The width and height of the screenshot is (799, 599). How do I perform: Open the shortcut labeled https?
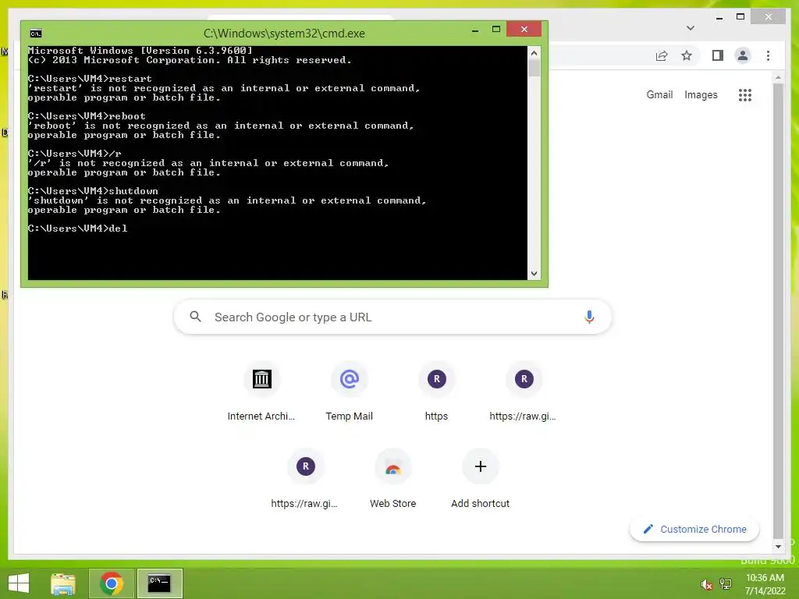click(x=436, y=379)
